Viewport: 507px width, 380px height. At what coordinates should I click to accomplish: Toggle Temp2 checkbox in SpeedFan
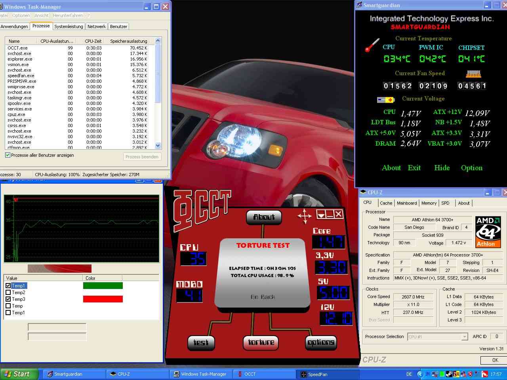[8, 293]
